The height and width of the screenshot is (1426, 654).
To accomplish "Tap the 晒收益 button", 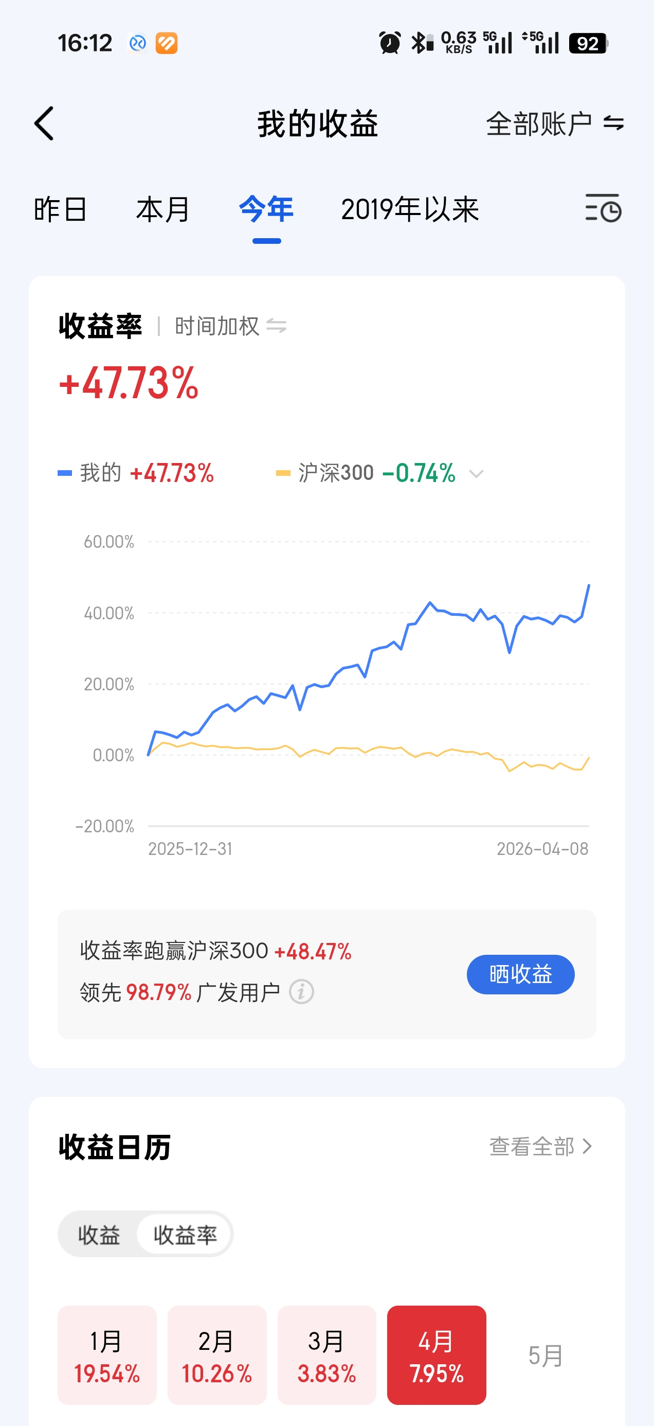I will coord(520,974).
